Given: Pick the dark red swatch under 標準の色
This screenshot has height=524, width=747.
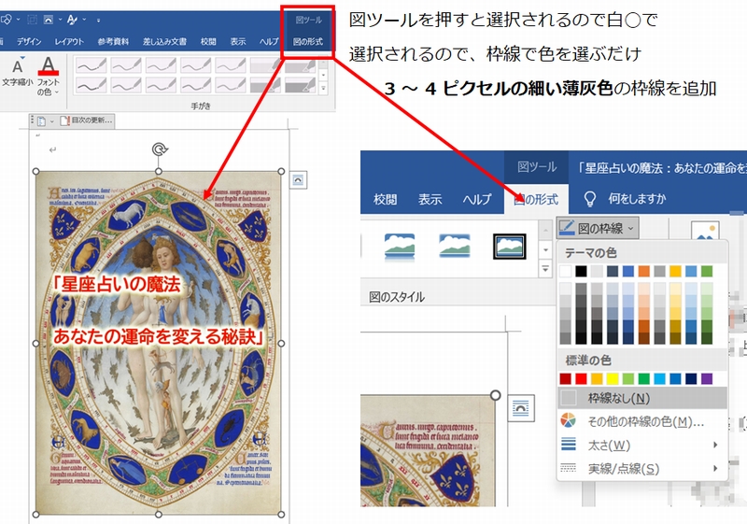Looking at the screenshot, I should (566, 378).
